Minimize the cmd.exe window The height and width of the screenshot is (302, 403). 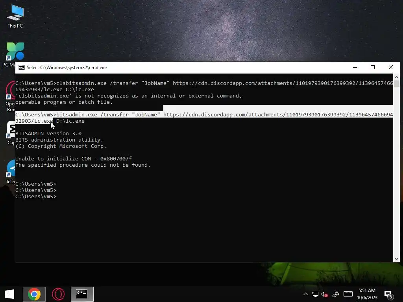point(355,67)
